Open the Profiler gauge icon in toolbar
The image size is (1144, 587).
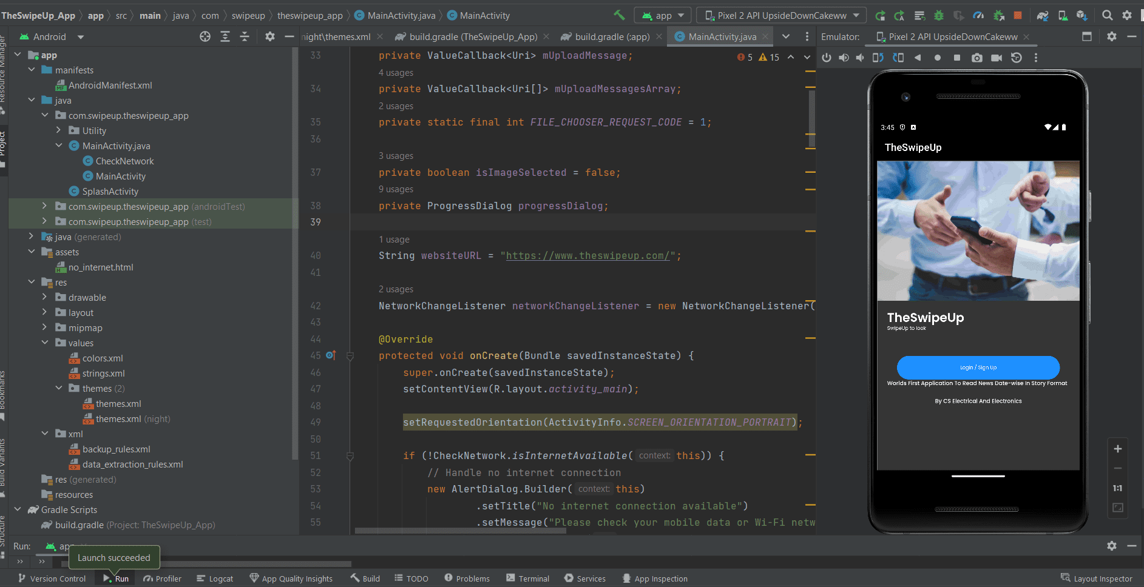click(x=978, y=15)
